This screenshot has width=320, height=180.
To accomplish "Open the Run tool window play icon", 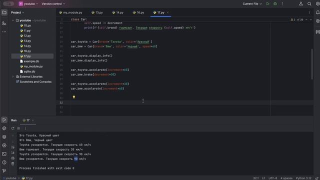I will [x=4, y=120].
